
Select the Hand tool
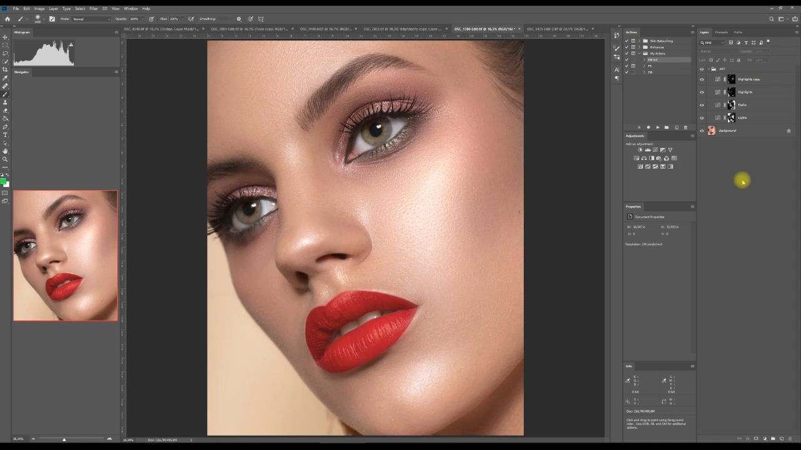pos(5,151)
